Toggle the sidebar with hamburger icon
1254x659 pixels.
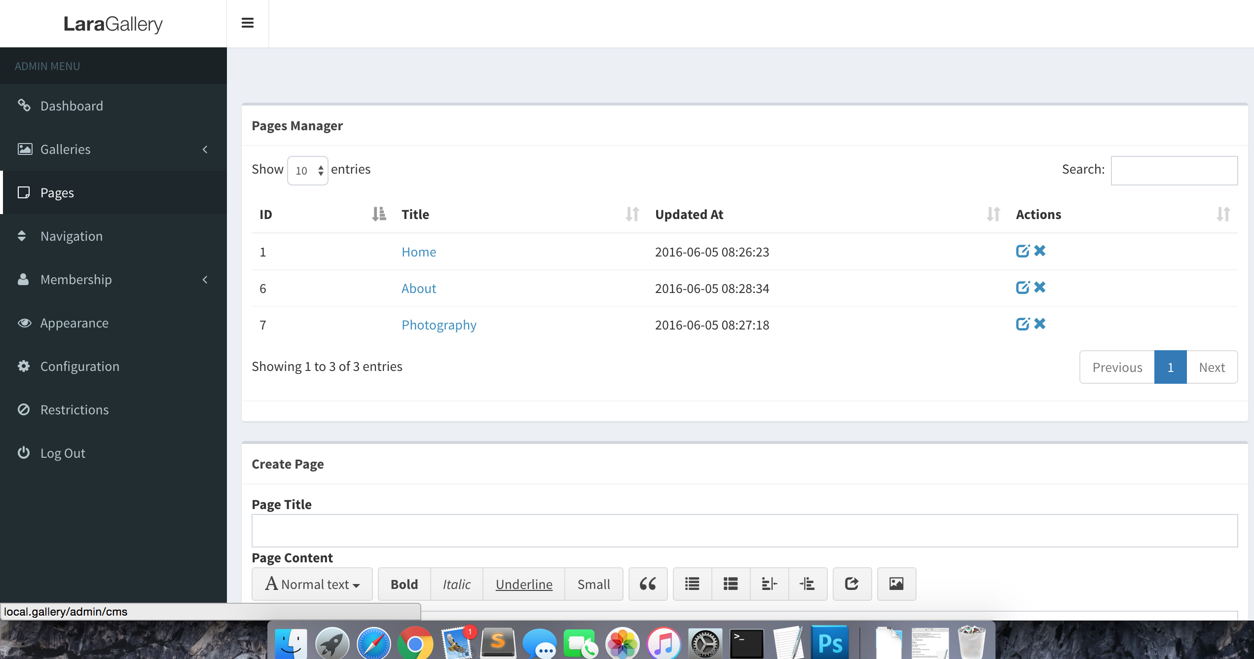click(x=248, y=23)
